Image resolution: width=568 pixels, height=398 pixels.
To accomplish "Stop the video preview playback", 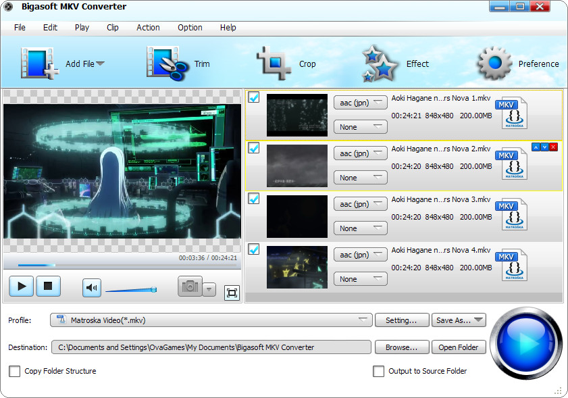I will [x=48, y=287].
